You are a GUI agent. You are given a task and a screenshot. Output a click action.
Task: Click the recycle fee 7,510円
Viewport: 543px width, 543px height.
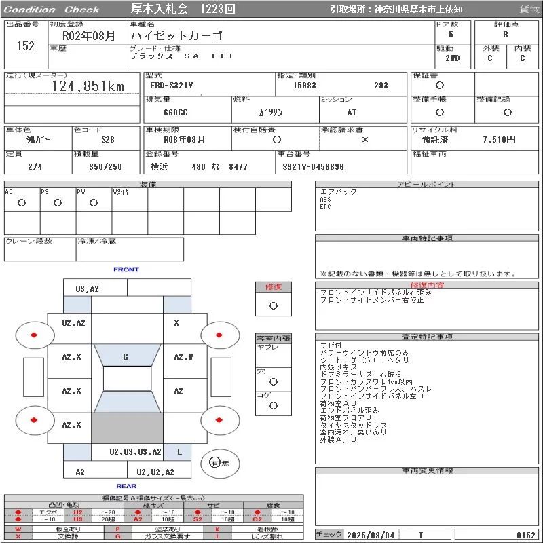(x=499, y=140)
